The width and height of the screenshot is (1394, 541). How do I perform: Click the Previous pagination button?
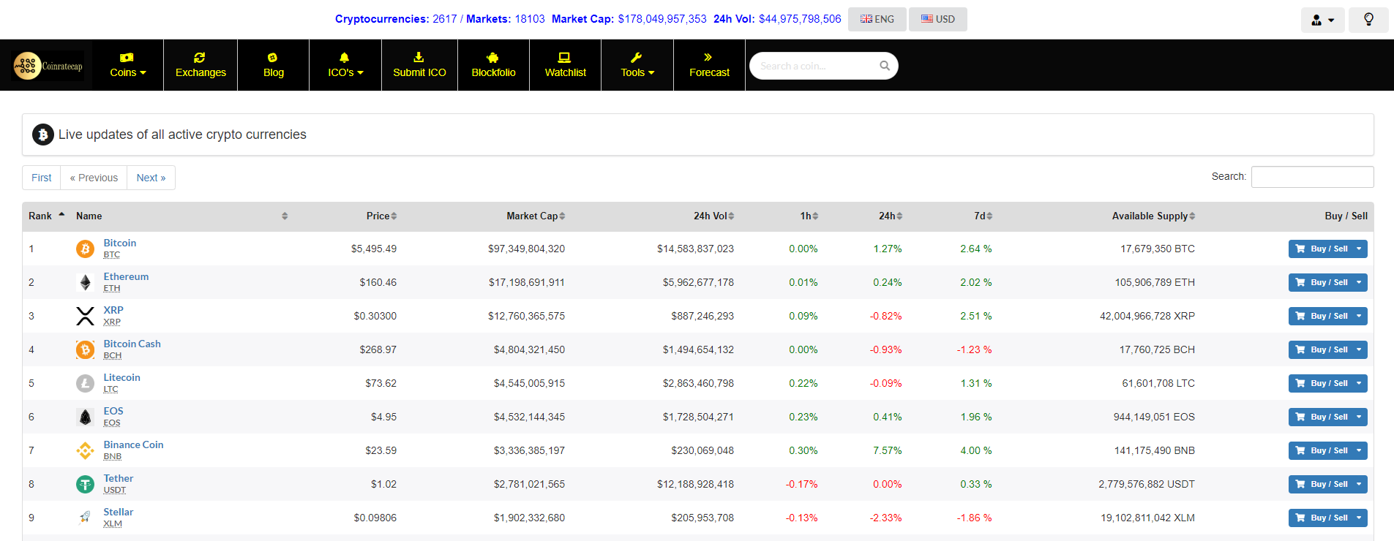pyautogui.click(x=94, y=178)
